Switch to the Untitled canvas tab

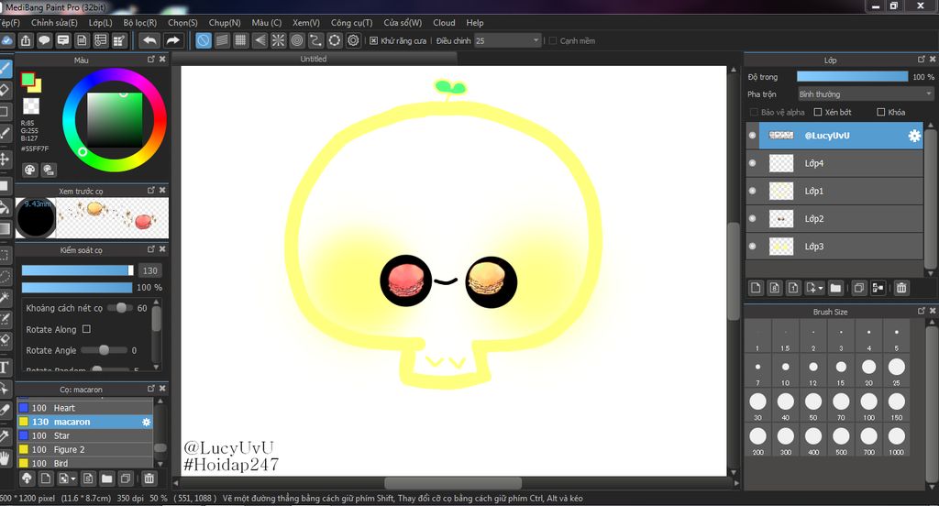click(x=314, y=59)
